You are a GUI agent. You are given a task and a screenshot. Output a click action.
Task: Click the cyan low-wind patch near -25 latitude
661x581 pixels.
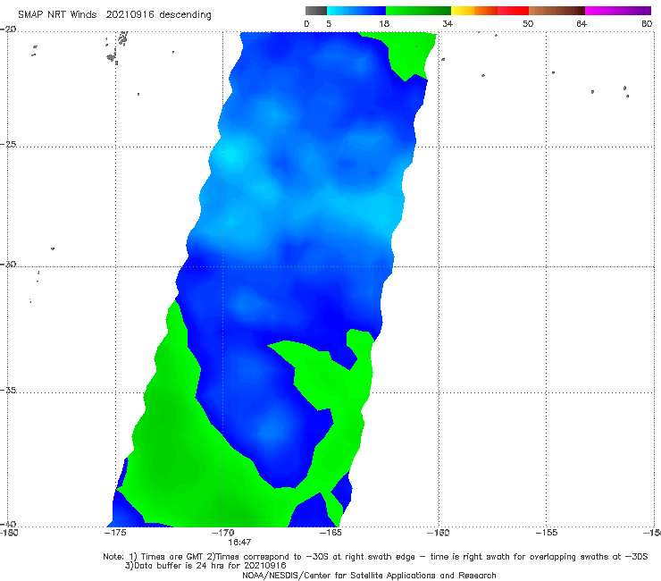[230, 156]
